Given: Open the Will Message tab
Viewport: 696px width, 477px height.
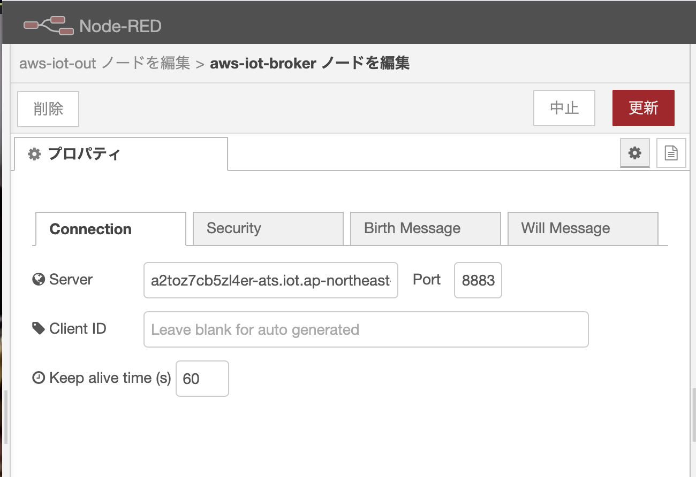Looking at the screenshot, I should (582, 228).
